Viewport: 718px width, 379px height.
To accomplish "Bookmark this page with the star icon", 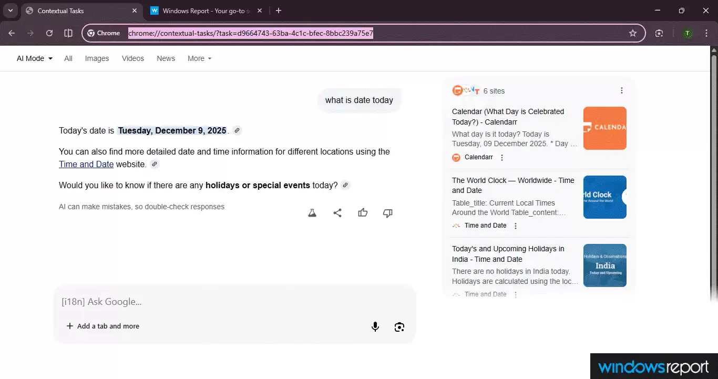I will pos(633,33).
